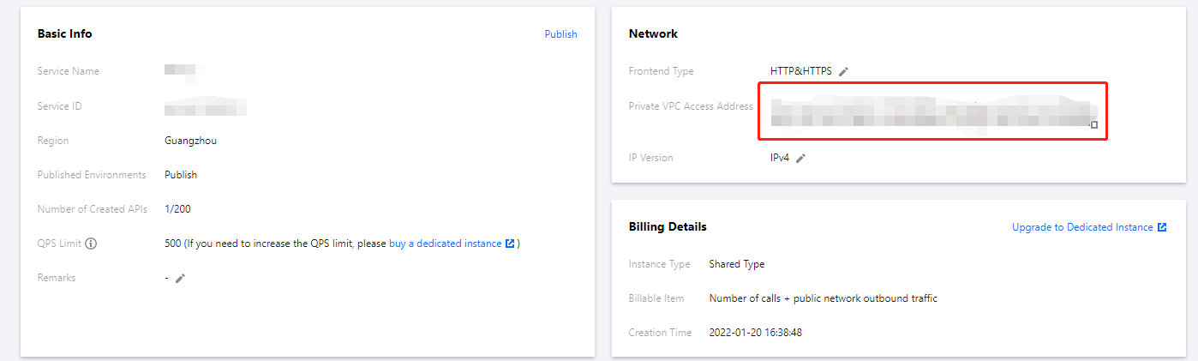Click external-link icon beside Upgrade to Dedicated Instance

click(1162, 227)
